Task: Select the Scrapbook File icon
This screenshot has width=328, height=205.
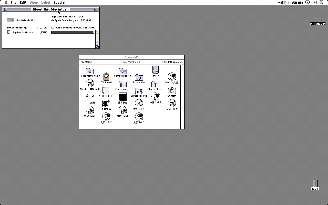Action: [x=139, y=91]
